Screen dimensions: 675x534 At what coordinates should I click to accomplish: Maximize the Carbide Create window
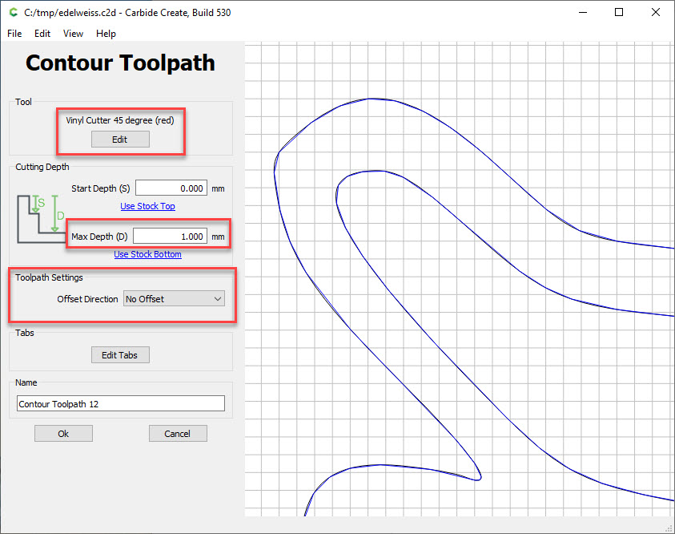click(619, 13)
